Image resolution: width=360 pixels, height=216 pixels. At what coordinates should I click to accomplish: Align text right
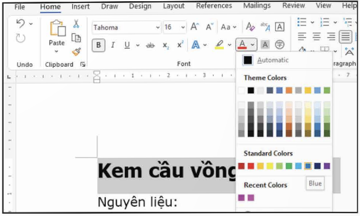(331, 37)
